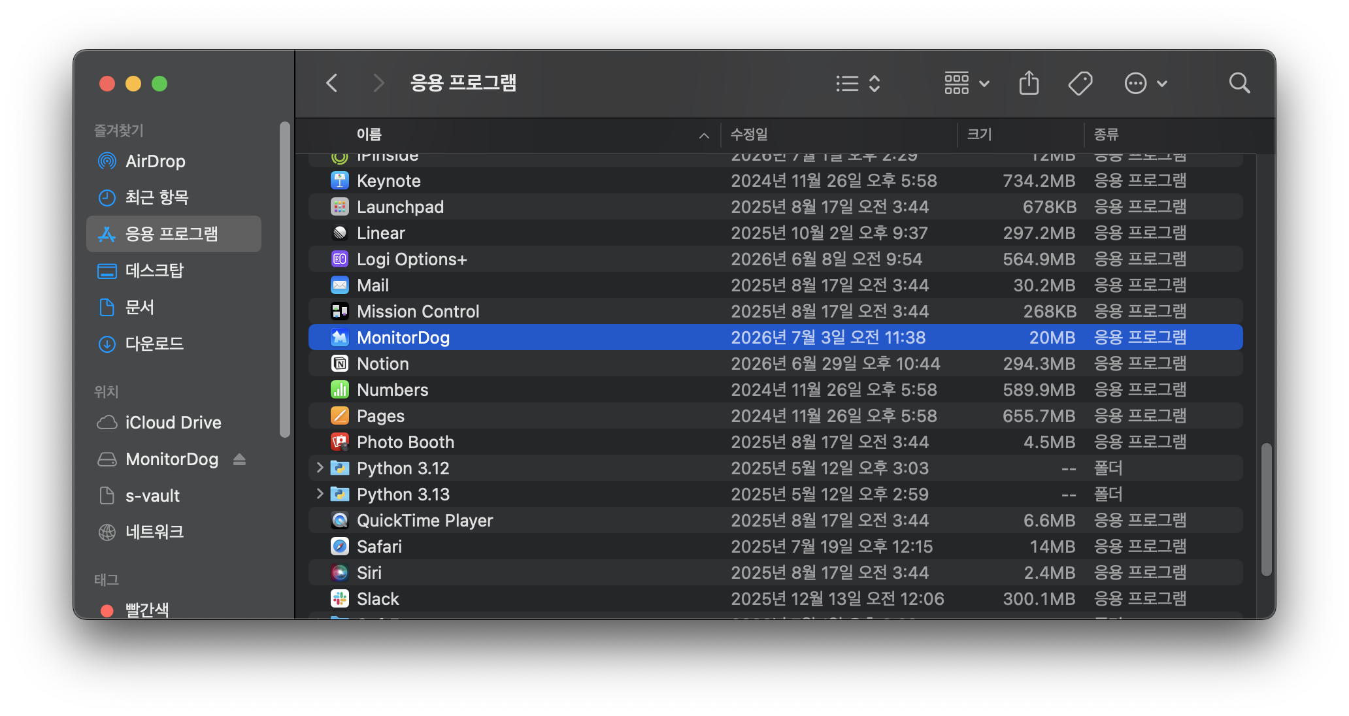Click the Notion size 294.3MB
This screenshot has height=716, width=1349.
pyautogui.click(x=1039, y=363)
